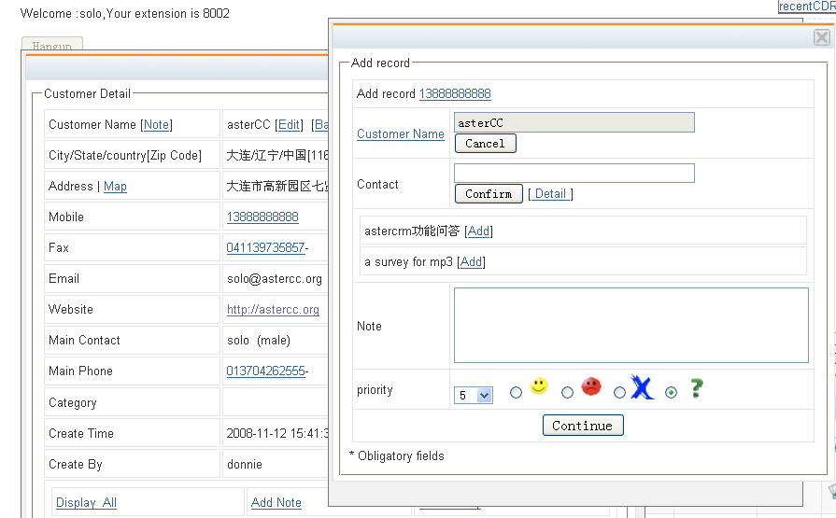Click the green question mark icon
The height and width of the screenshot is (518, 836).
pos(696,388)
